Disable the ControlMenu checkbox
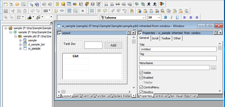Image resolution: width=225 pixels, height=107 pixels. (x=141, y=87)
